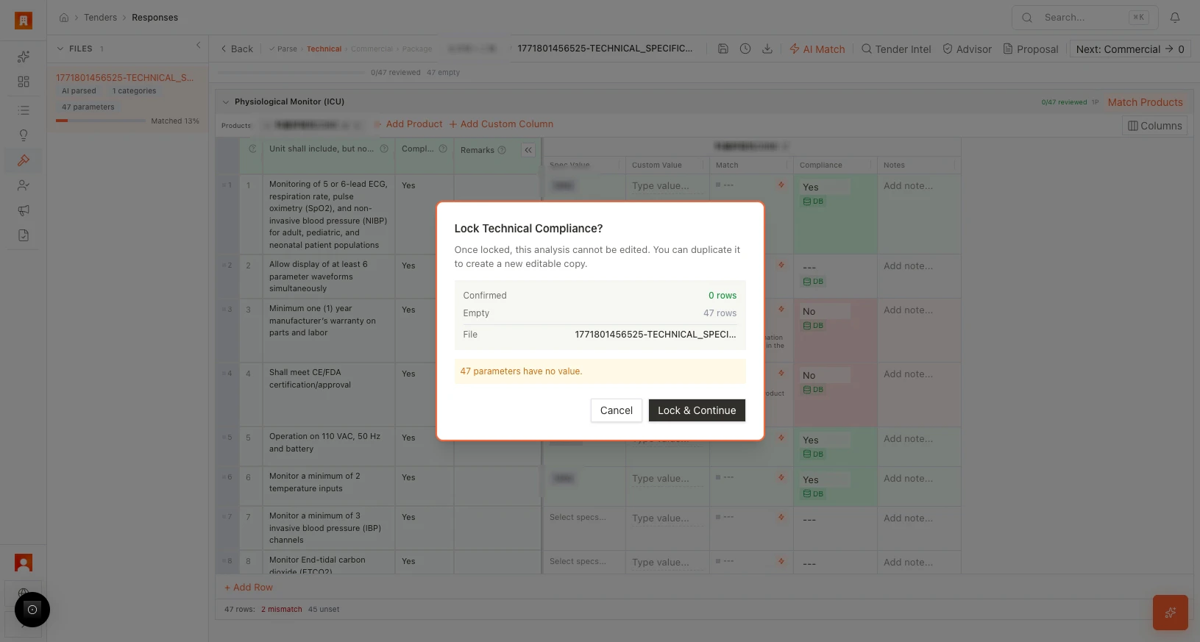Image resolution: width=1200 pixels, height=642 pixels.
Task: Go to Tenders breadcrumb
Action: [100, 18]
